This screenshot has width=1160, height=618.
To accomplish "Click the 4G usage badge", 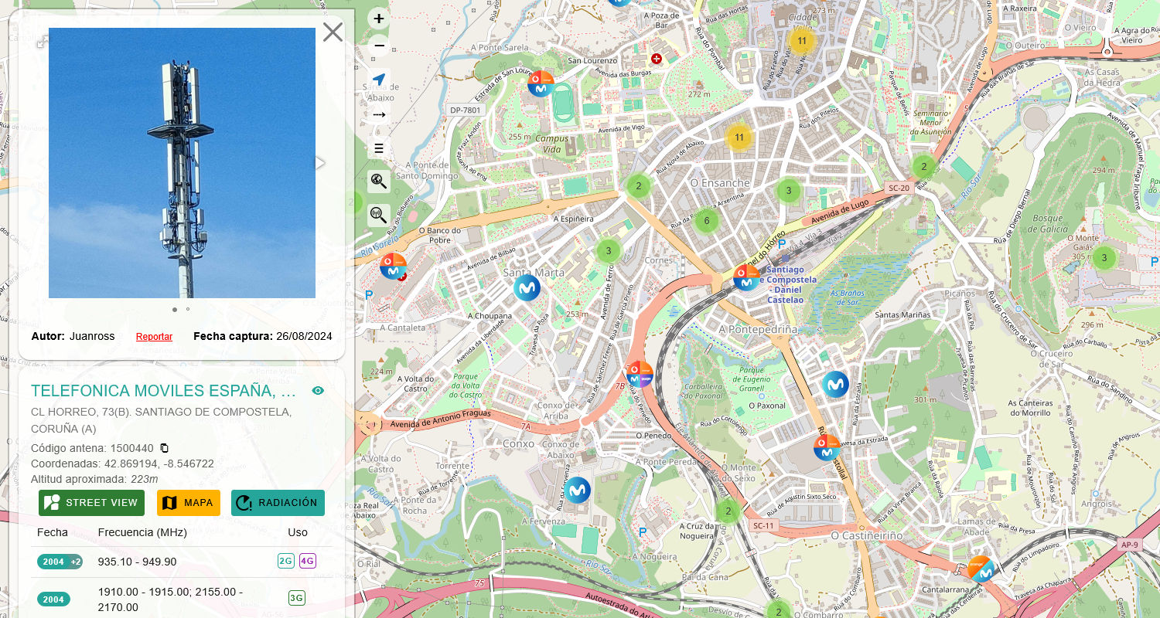I will pos(308,561).
